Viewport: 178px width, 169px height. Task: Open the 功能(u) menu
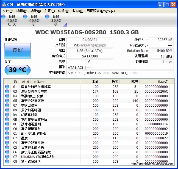pyautogui.click(x=35, y=11)
